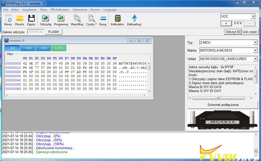
Task: Click hex address row 00000010
Action: click(13, 68)
